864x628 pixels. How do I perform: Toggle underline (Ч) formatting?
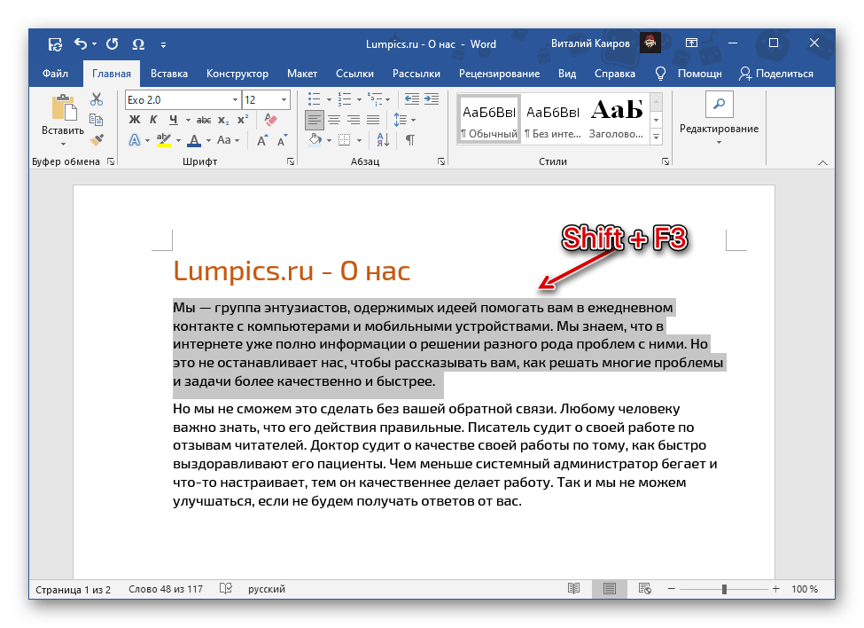[174, 120]
